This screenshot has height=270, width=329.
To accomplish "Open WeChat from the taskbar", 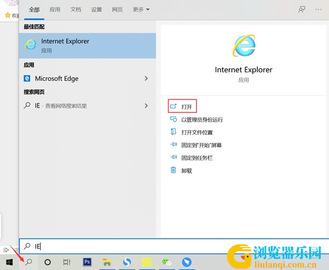I will pyautogui.click(x=167, y=262).
